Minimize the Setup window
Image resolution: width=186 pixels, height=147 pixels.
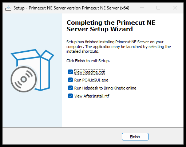(x=142, y=8)
